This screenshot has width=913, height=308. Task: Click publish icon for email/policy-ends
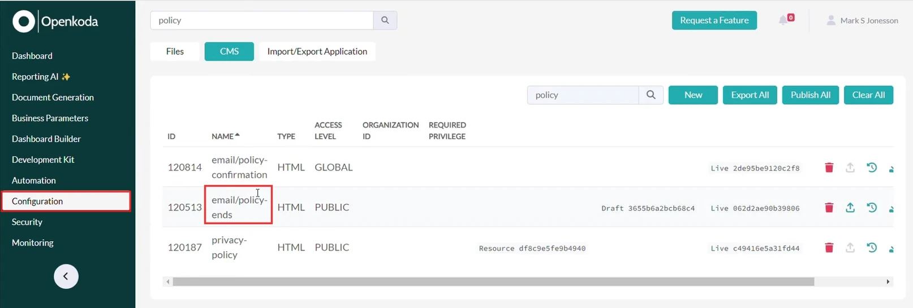850,208
